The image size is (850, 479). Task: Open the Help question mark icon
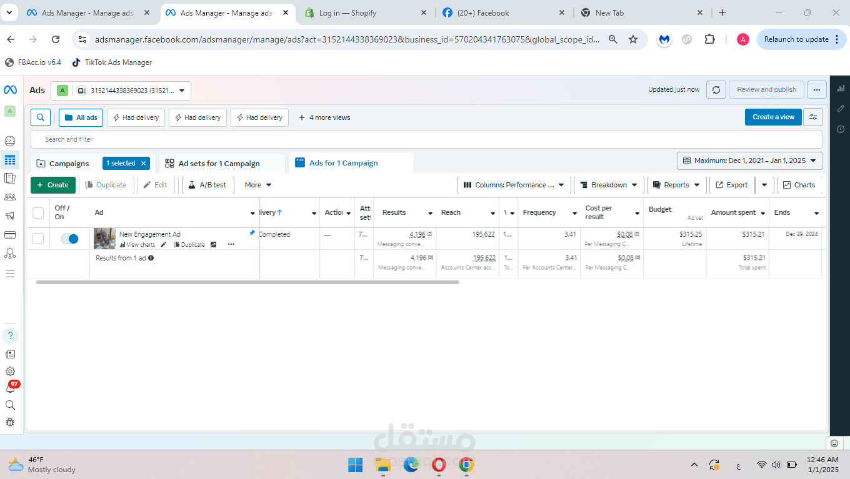click(10, 335)
